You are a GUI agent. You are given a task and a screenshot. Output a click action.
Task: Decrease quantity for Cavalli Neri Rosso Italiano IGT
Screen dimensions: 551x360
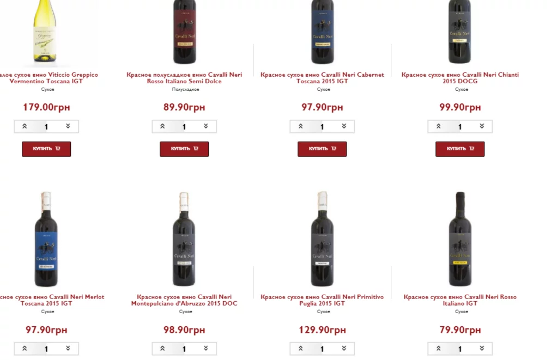click(482, 349)
